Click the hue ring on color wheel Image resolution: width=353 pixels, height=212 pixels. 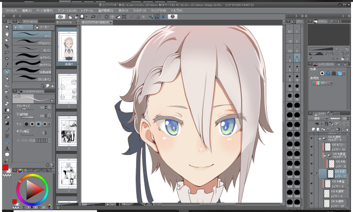coord(32,176)
